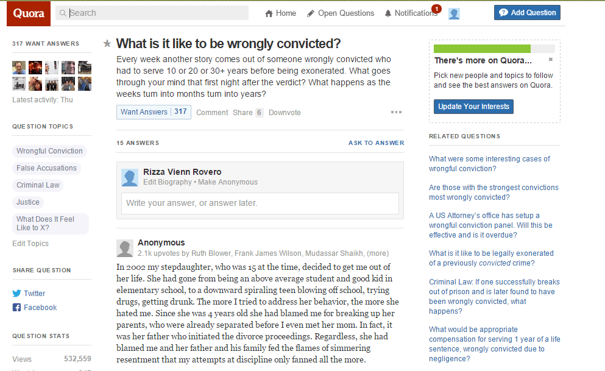Go to the Home tab
Screen dimensions: 605x371
point(280,13)
